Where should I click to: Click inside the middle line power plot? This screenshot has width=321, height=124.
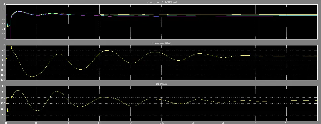pyautogui.click(x=162, y=63)
